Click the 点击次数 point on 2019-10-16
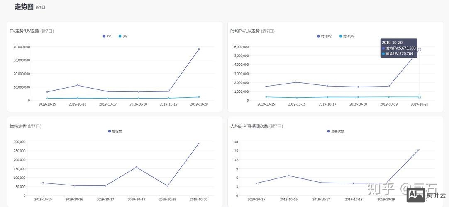This screenshot has height=207, width=449. pyautogui.click(x=288, y=176)
